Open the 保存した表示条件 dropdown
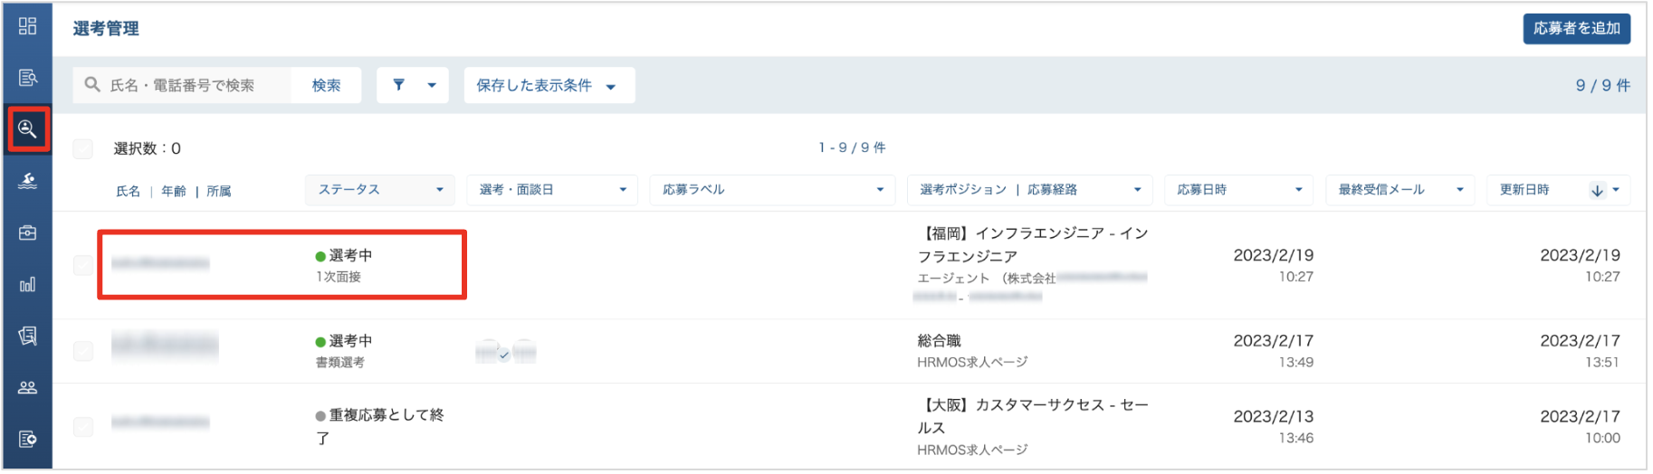This screenshot has width=1653, height=474. point(549,85)
